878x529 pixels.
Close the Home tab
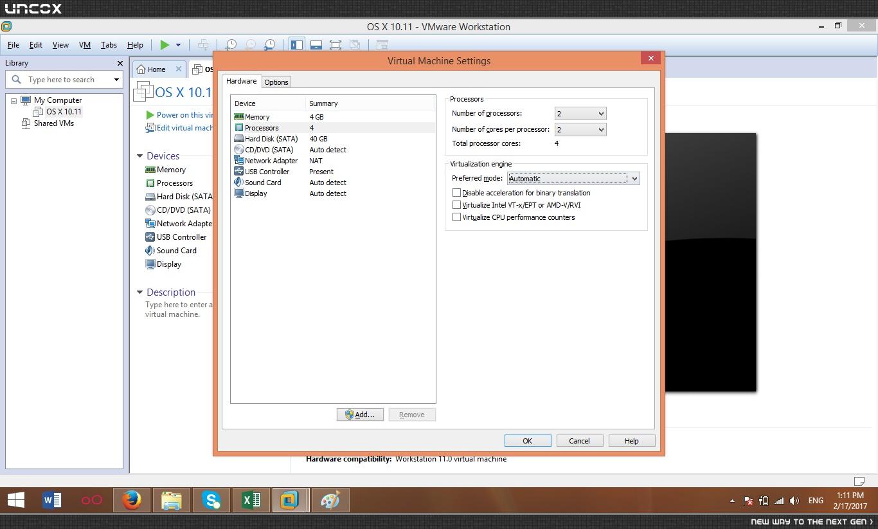pyautogui.click(x=179, y=69)
